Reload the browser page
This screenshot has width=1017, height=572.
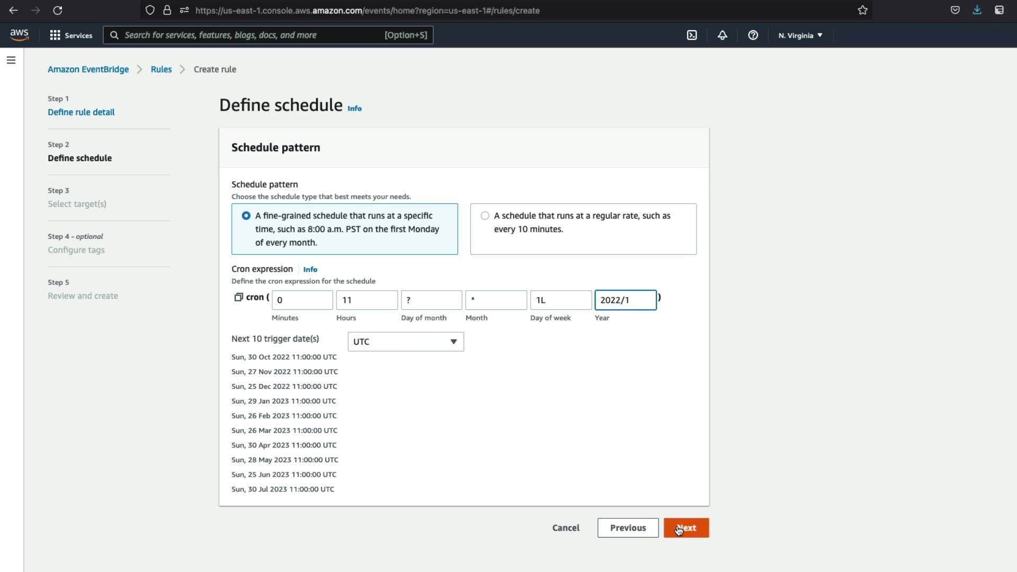tap(58, 10)
